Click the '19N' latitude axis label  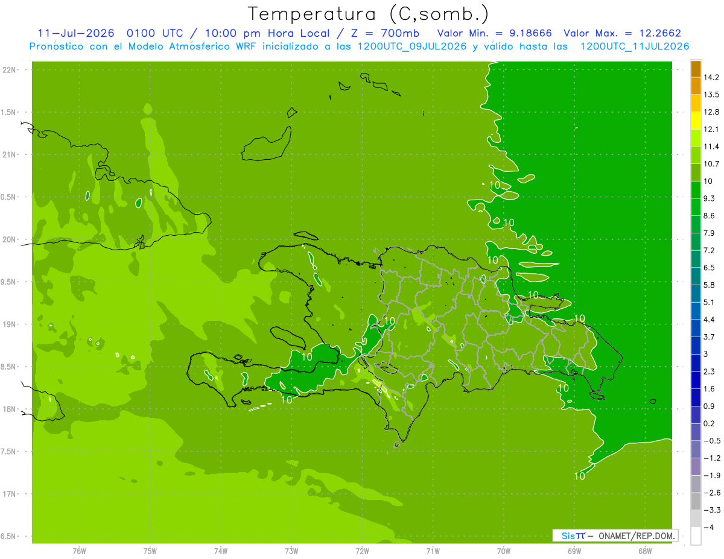10,324
